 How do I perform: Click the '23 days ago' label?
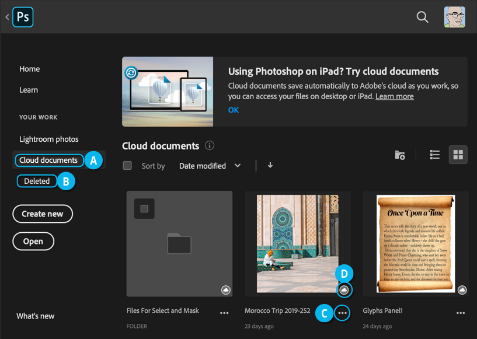click(x=259, y=326)
